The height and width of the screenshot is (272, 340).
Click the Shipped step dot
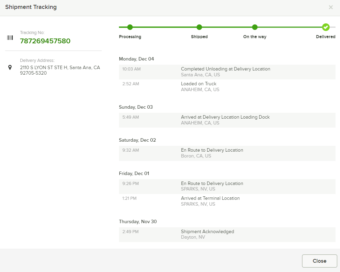coord(199,27)
